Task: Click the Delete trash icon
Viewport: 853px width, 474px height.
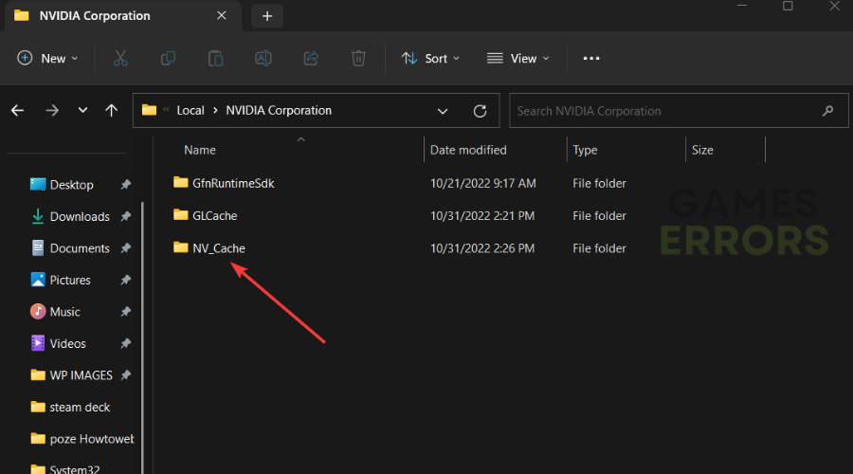Action: (x=358, y=58)
